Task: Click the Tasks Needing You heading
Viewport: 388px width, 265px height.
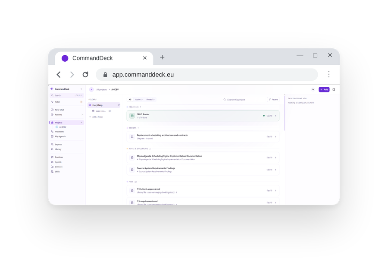Action: 297,98
